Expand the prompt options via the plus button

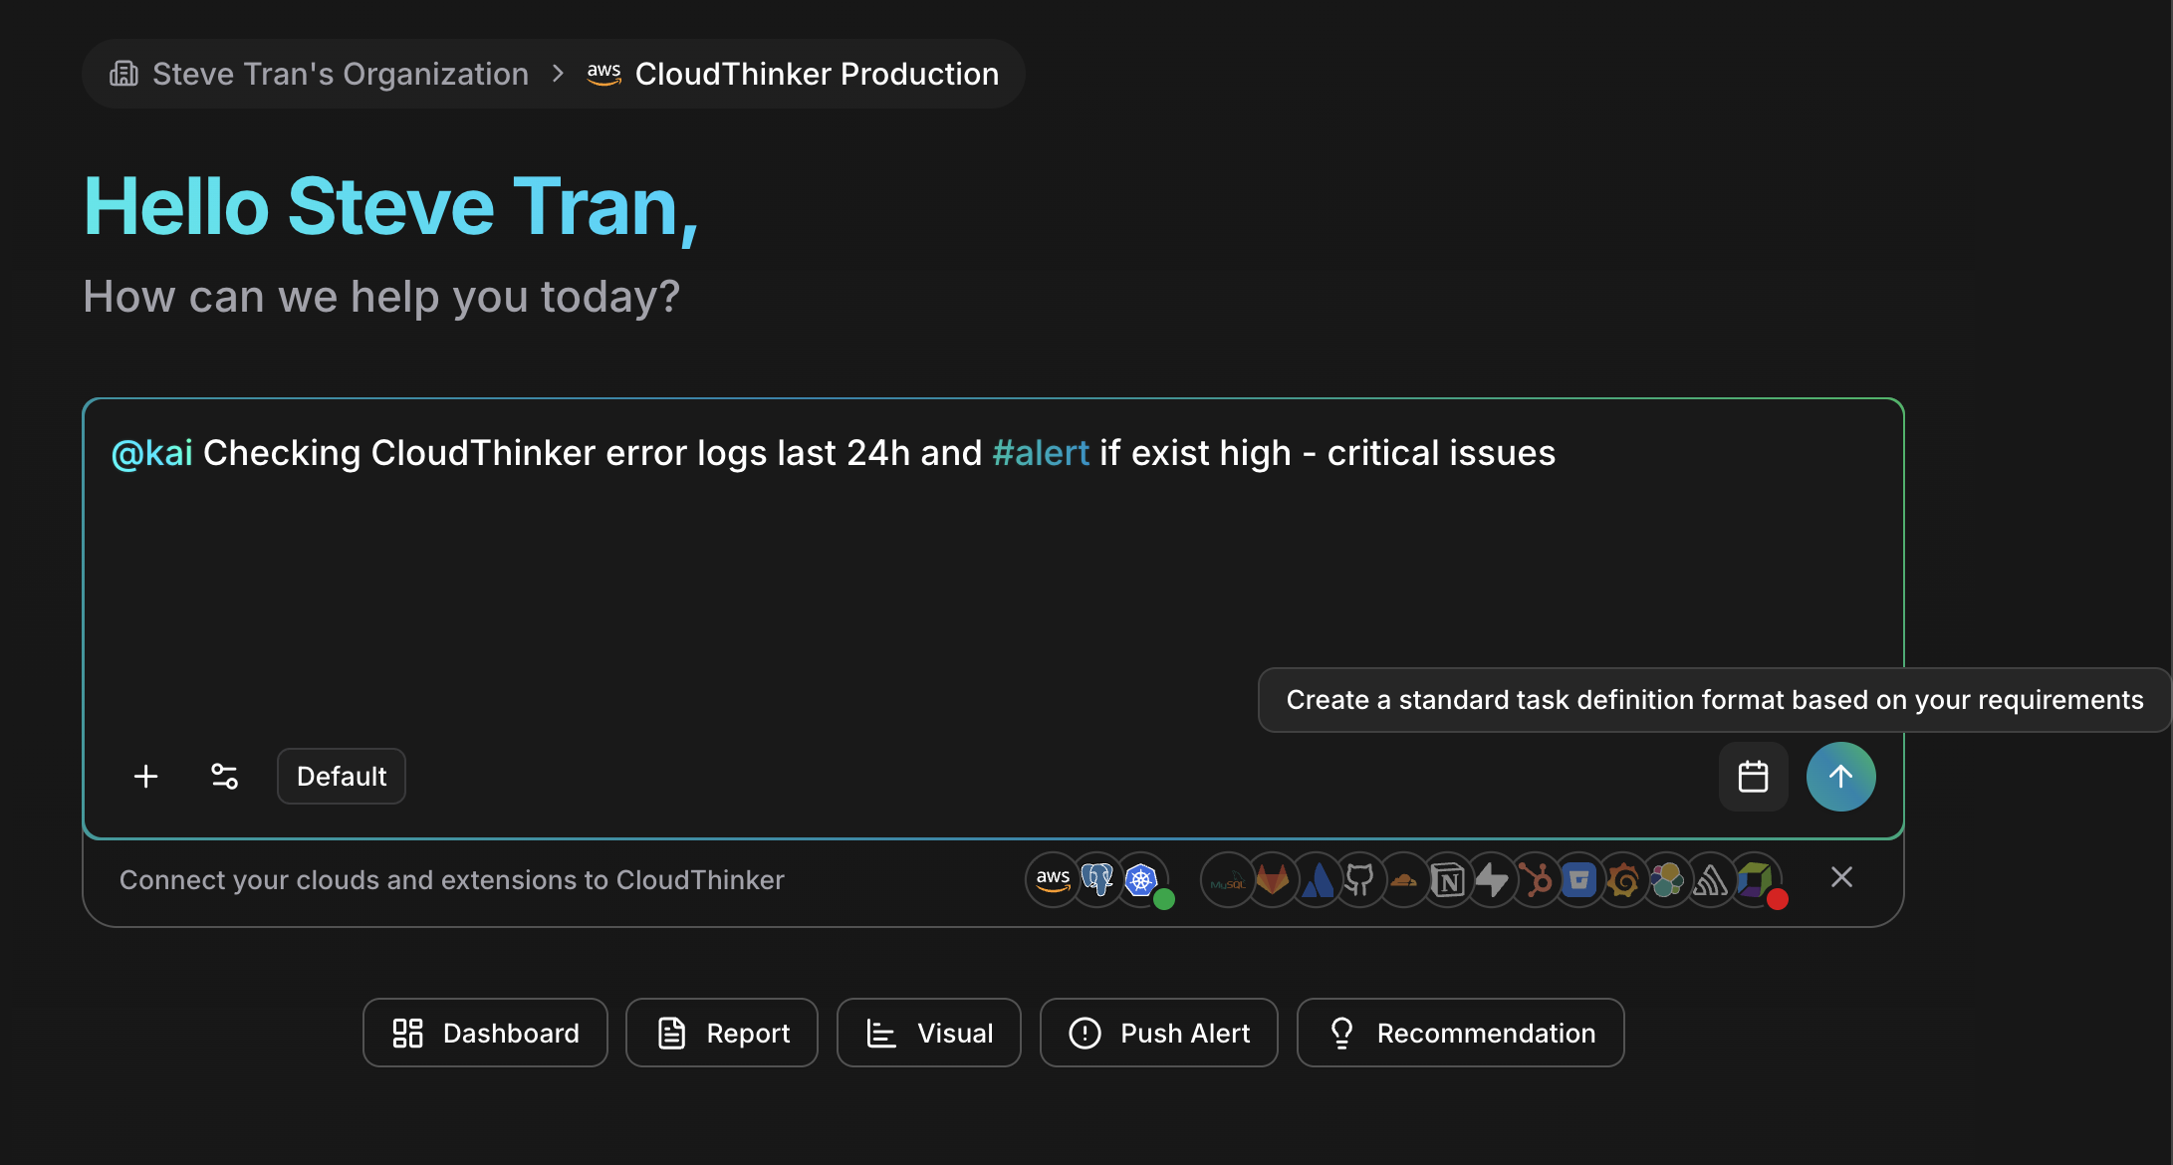pos(145,776)
